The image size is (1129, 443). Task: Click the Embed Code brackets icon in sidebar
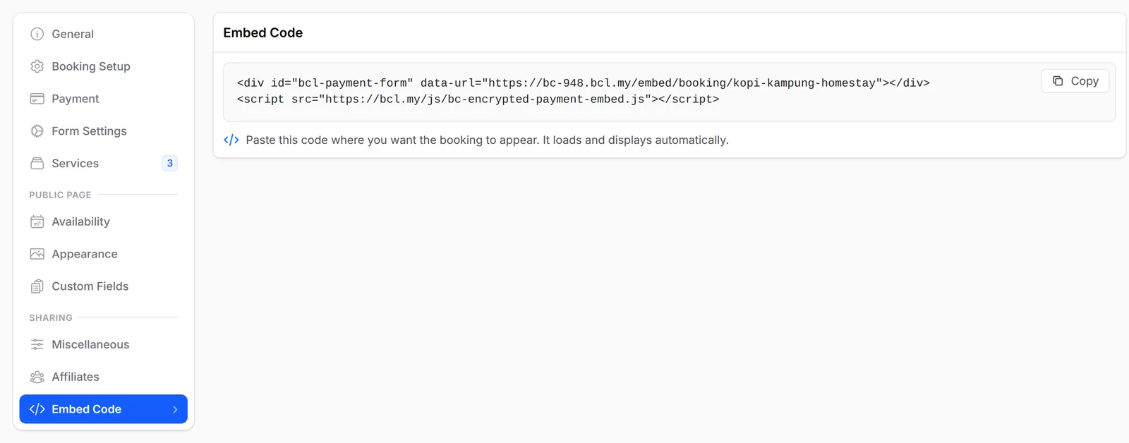pos(37,409)
